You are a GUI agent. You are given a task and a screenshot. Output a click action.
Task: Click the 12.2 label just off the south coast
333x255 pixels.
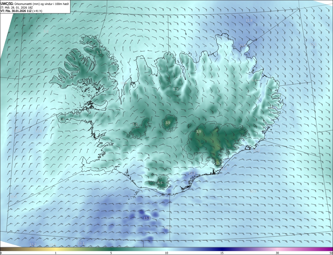click(192, 173)
